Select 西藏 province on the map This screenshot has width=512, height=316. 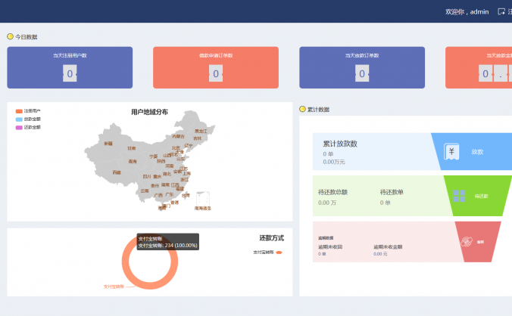click(x=117, y=172)
